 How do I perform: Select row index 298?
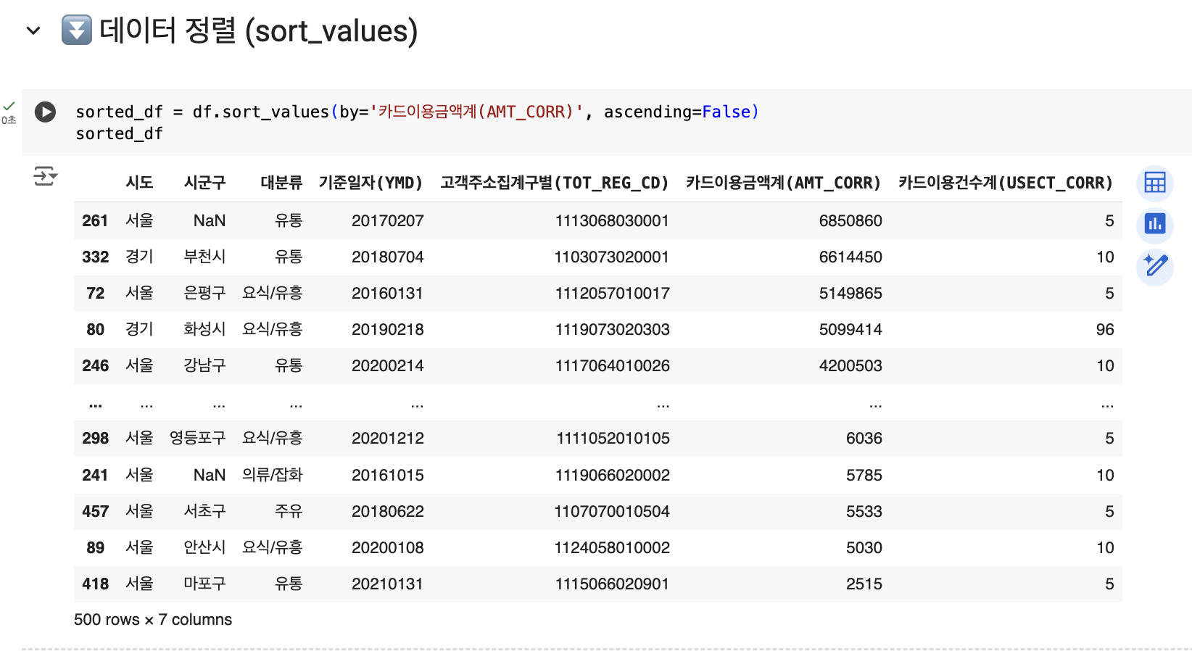95,438
